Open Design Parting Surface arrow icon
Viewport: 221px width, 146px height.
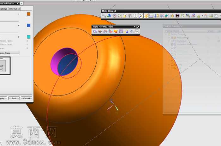(110, 31)
